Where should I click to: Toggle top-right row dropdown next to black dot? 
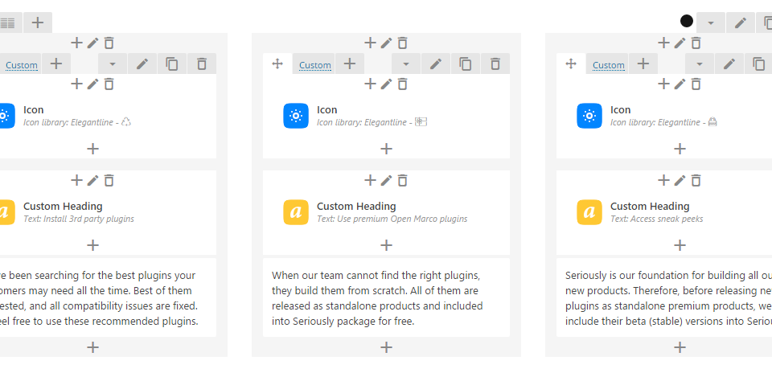(x=710, y=23)
